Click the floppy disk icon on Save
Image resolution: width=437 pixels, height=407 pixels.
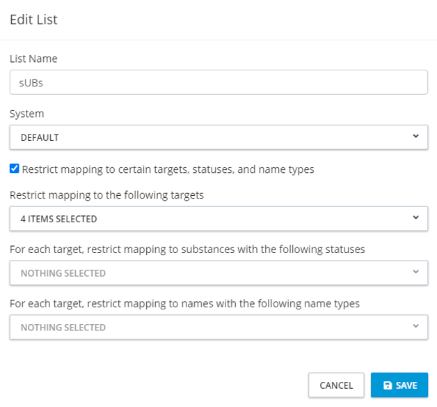388,385
